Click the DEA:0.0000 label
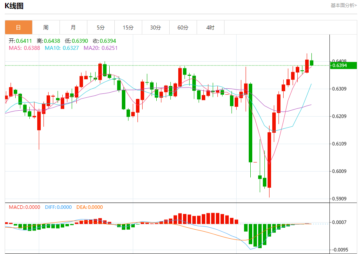Viewport: 360px width, 254px height. pos(90,207)
